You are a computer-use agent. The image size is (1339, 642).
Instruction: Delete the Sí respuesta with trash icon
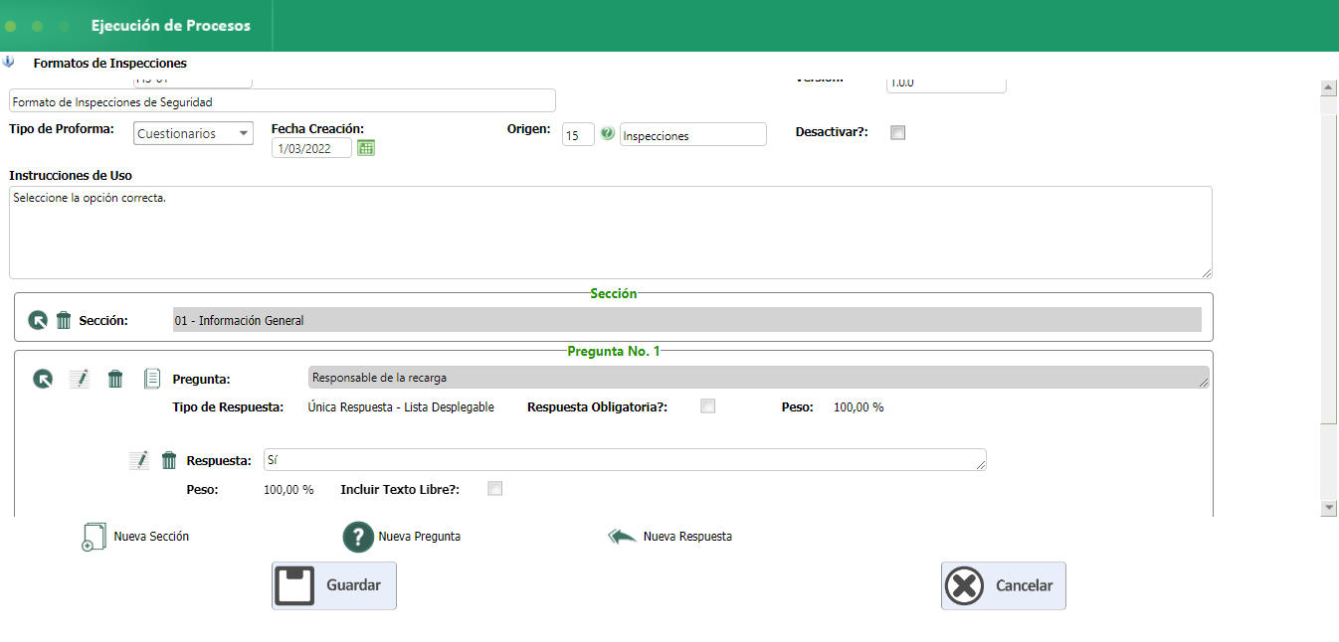click(169, 460)
